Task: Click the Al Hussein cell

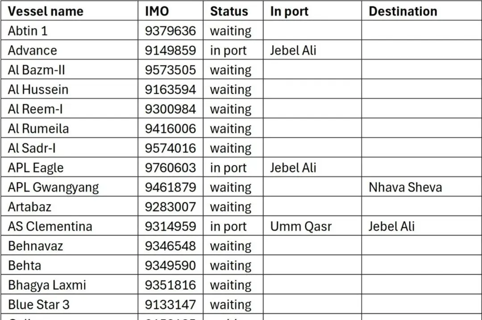Action: [x=38, y=90]
